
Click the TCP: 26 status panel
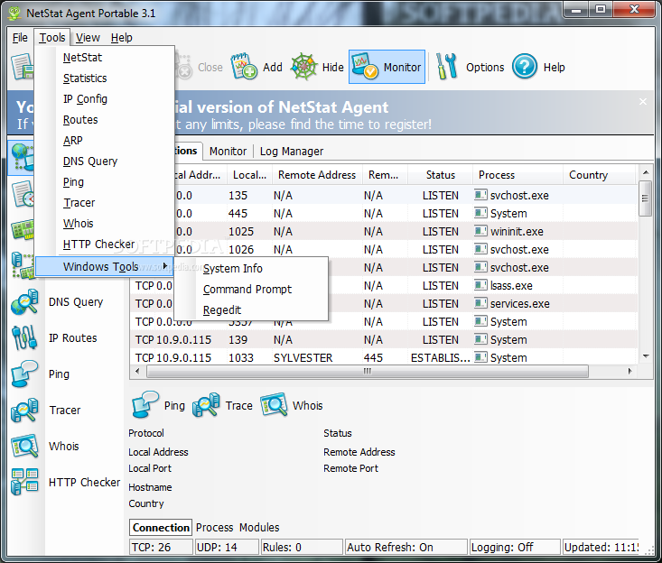click(x=161, y=547)
